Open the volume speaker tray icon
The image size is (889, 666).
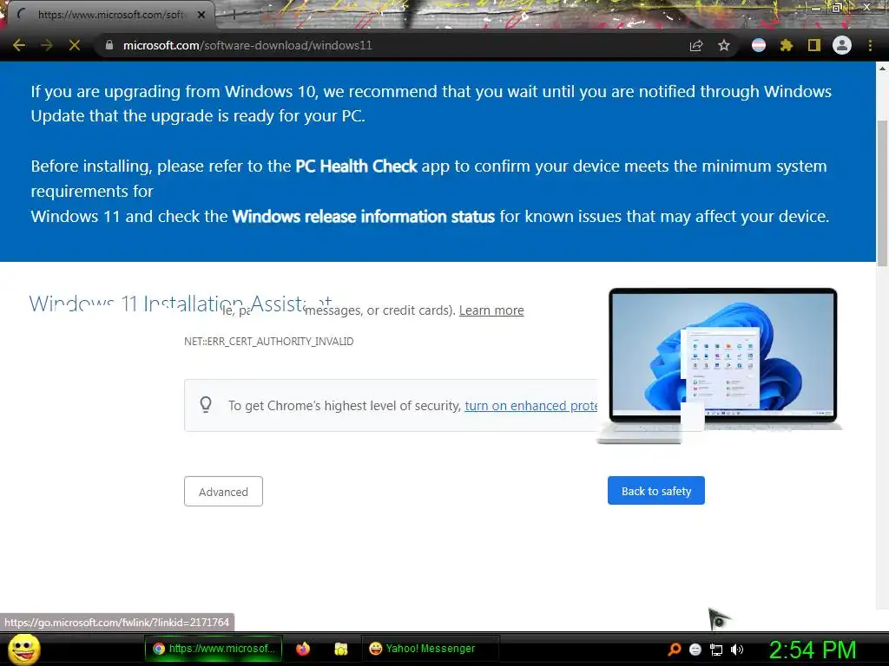pos(736,650)
